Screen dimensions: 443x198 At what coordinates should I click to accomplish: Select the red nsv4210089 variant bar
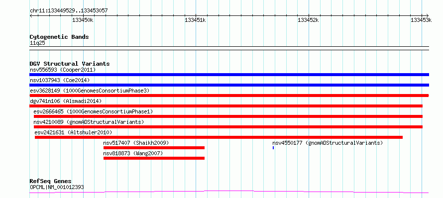point(228,127)
